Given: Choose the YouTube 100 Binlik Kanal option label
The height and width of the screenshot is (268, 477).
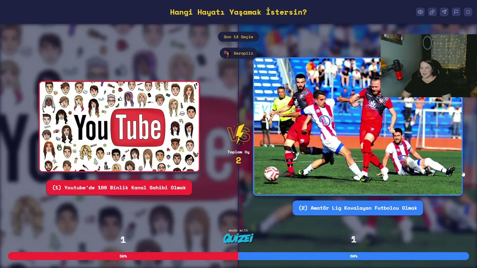Looking at the screenshot, I should tap(119, 188).
